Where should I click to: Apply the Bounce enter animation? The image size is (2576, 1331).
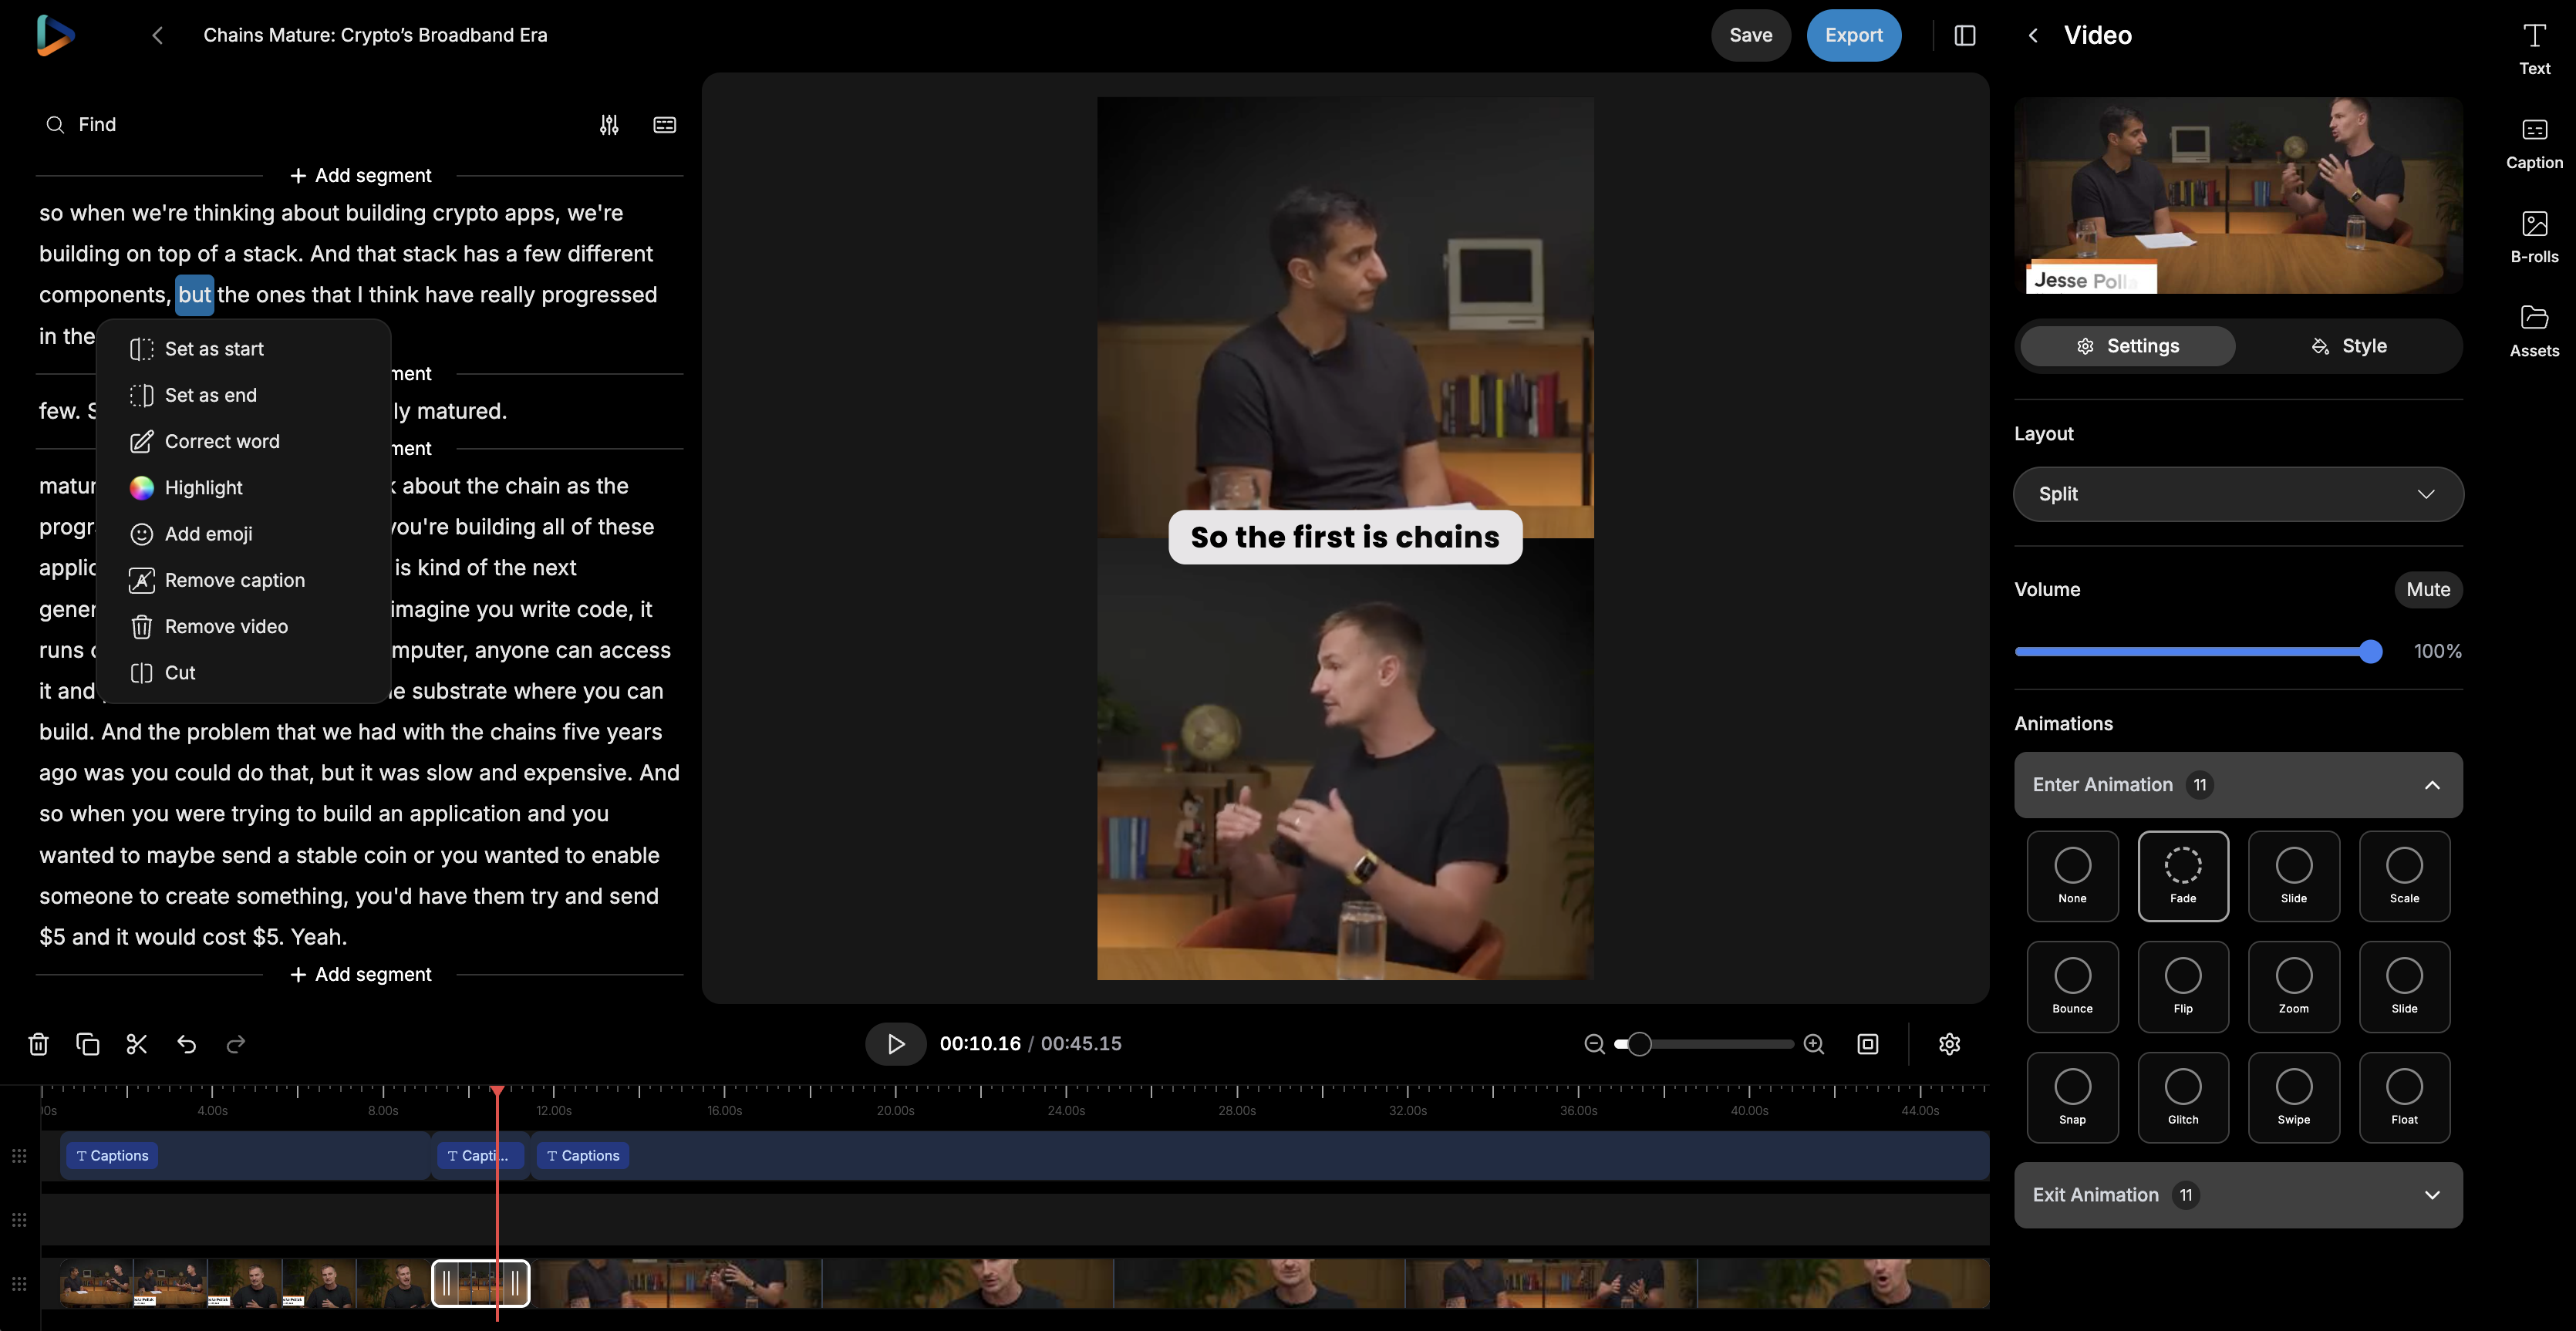[2072, 987]
